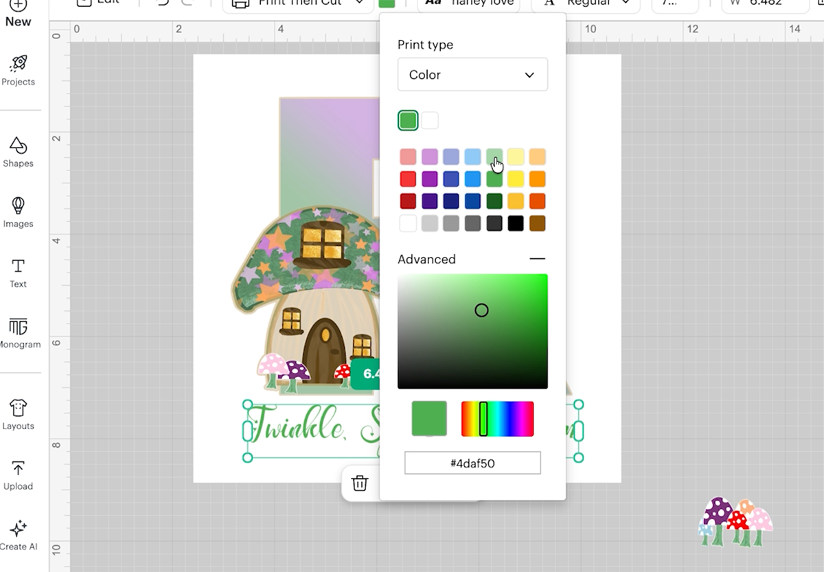Open the Monogram tool
Screen dimensions: 824x572
tap(18, 334)
